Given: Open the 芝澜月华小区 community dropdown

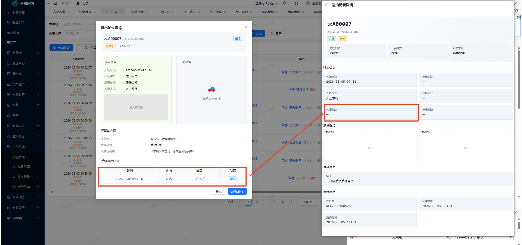Looking at the screenshot, I should (x=266, y=3).
